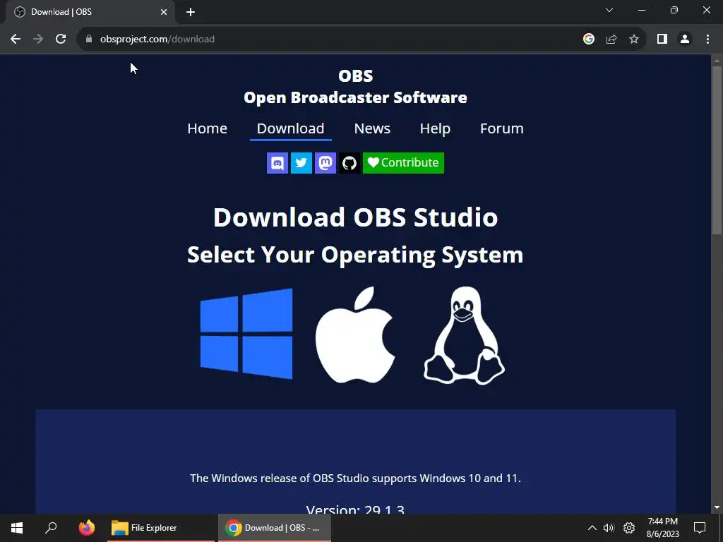Select the Linux penguin logo
Image resolution: width=723 pixels, height=542 pixels.
[x=464, y=335]
